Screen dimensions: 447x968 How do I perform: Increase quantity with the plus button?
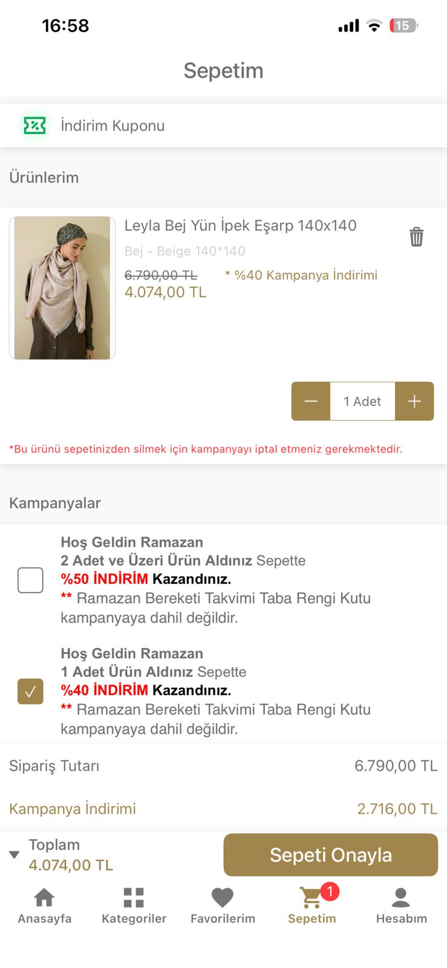(414, 401)
